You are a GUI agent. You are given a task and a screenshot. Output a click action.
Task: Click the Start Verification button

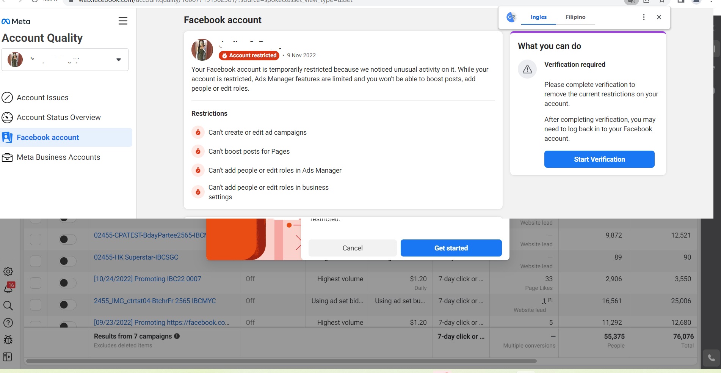(599, 159)
